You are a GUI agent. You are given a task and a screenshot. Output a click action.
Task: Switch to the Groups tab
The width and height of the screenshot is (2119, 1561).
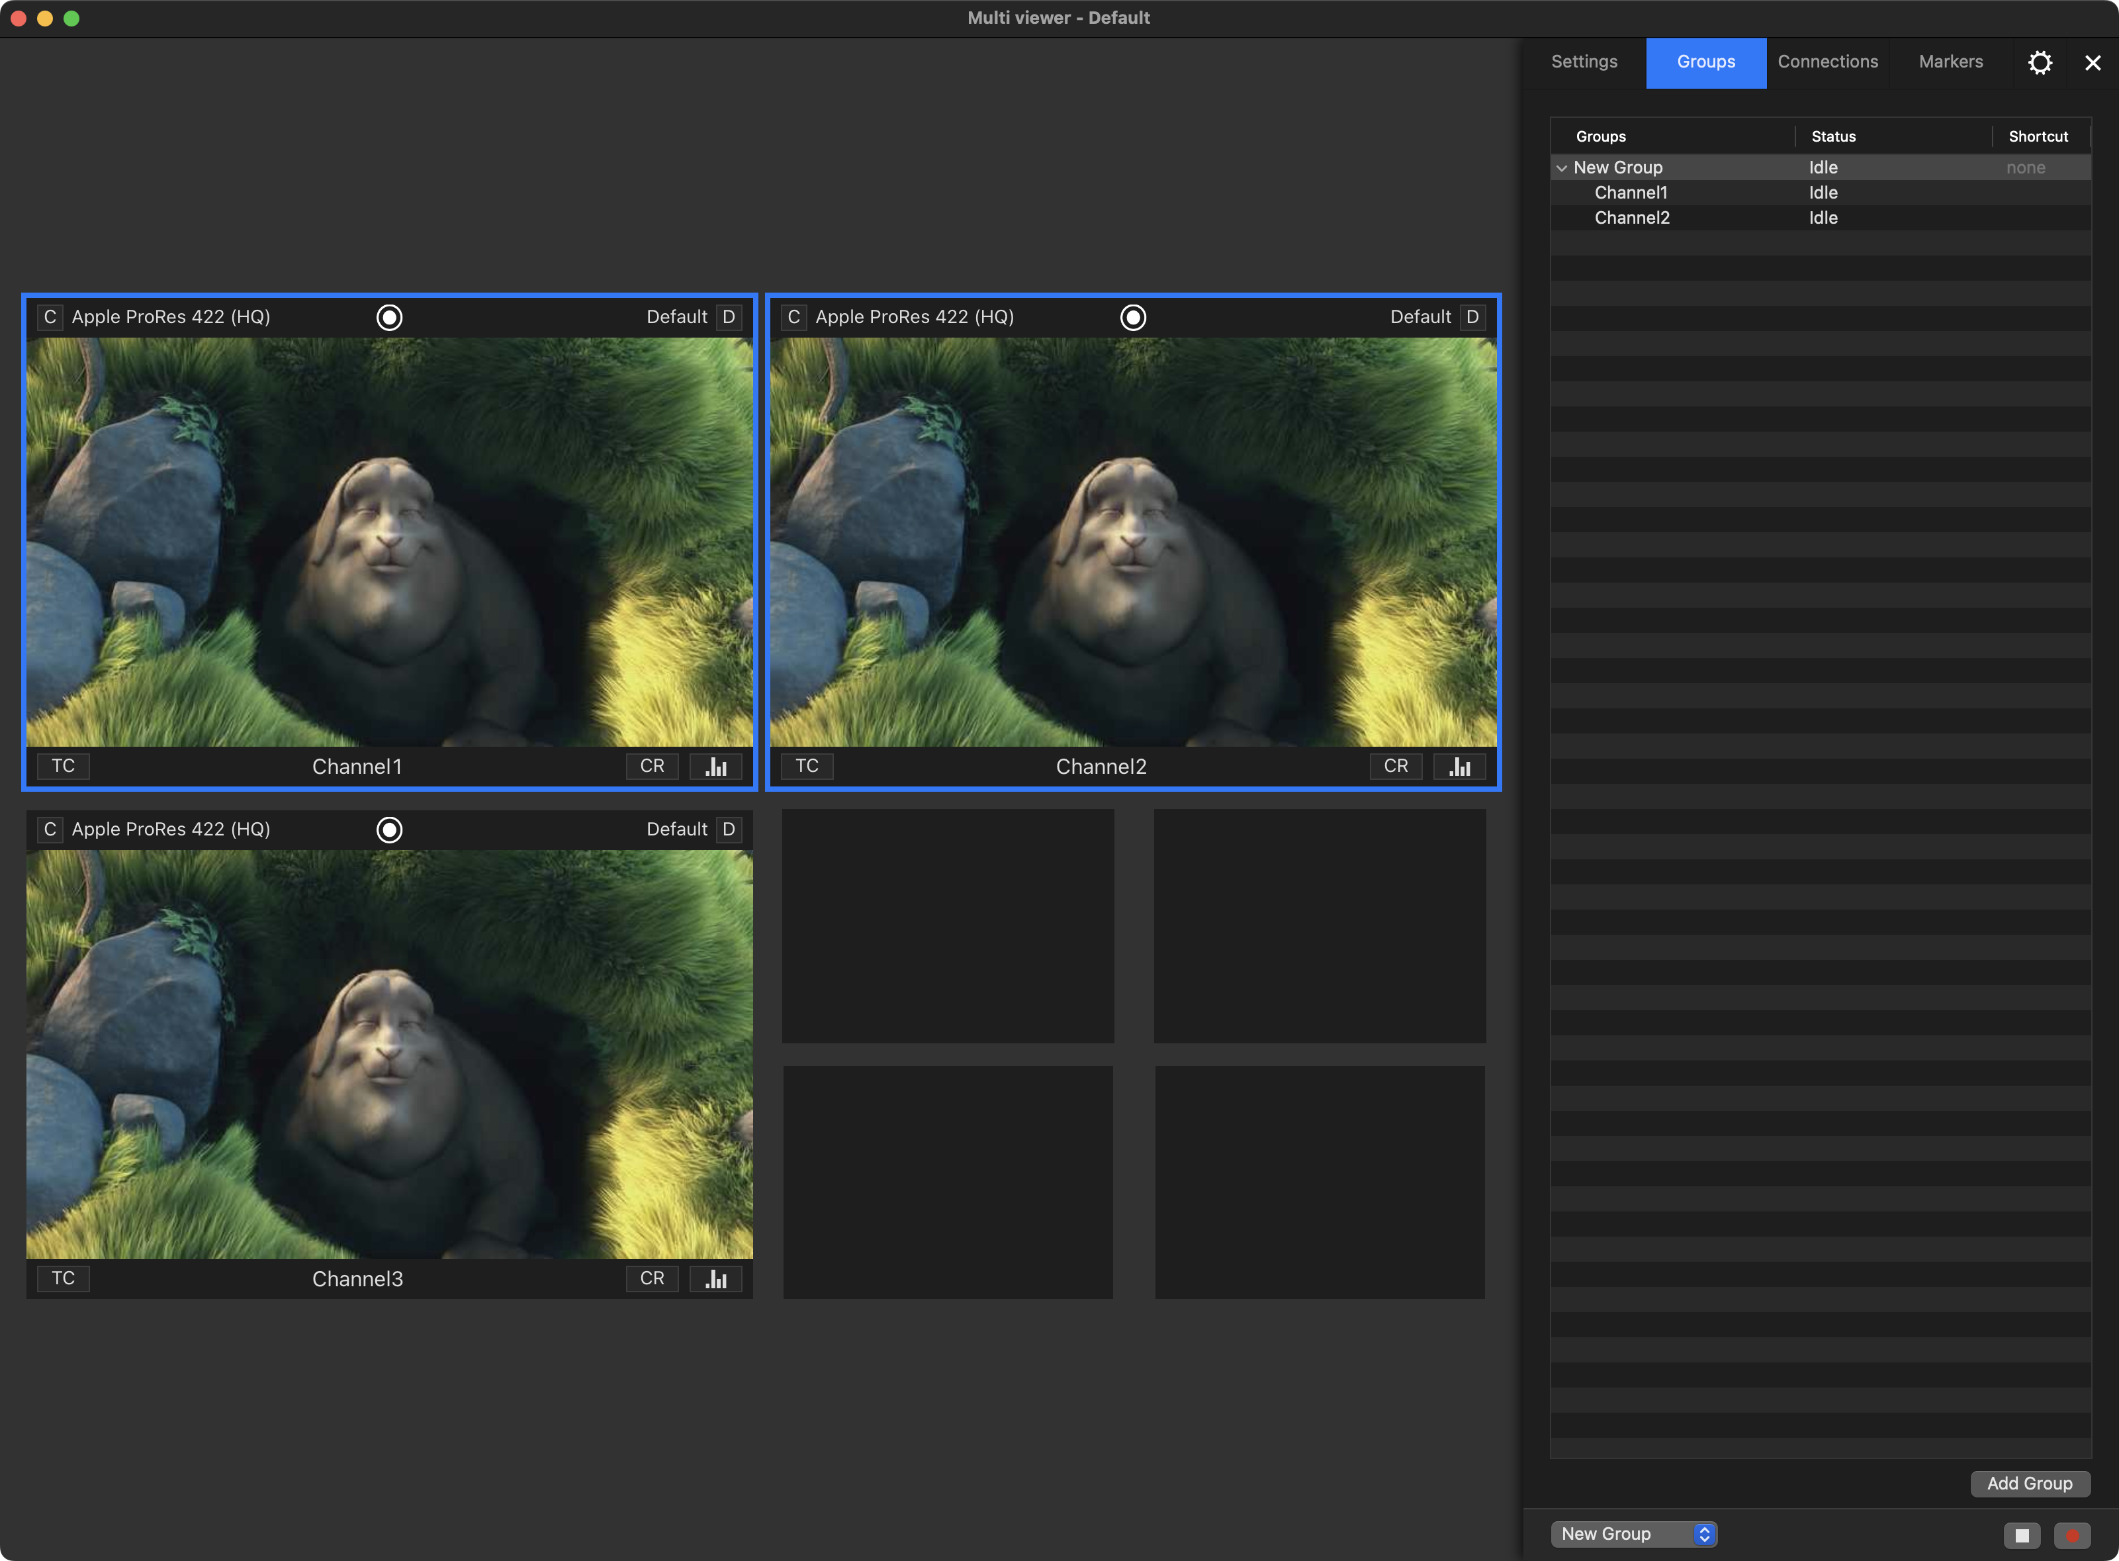pyautogui.click(x=1706, y=62)
